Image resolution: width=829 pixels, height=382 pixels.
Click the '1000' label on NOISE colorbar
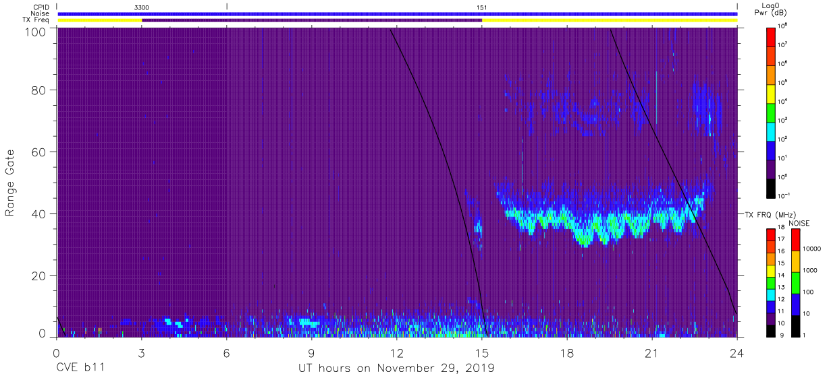coord(810,271)
